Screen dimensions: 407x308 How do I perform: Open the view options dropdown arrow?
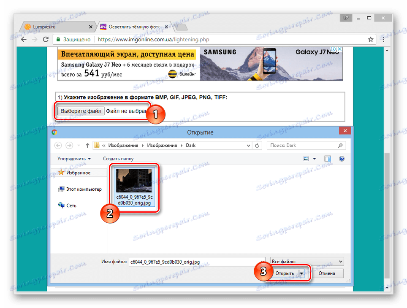tap(315, 159)
